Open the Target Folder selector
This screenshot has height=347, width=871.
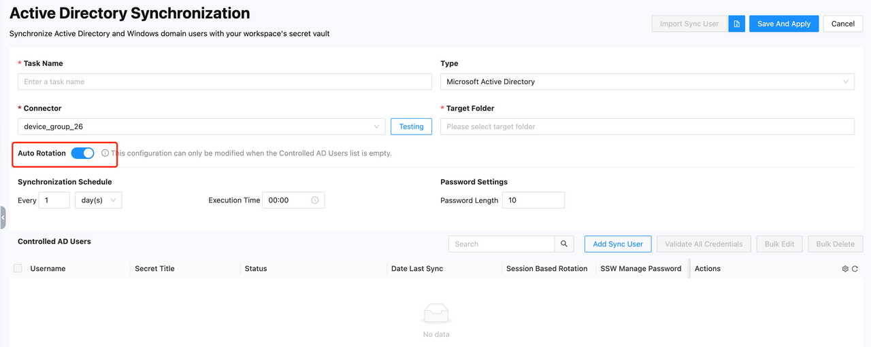click(x=647, y=126)
